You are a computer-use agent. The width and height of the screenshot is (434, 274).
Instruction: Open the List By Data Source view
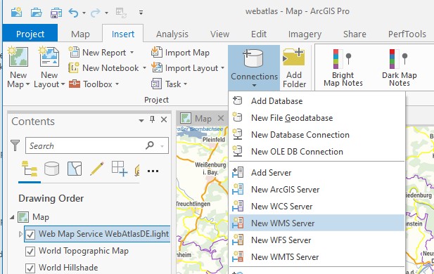tap(52, 169)
